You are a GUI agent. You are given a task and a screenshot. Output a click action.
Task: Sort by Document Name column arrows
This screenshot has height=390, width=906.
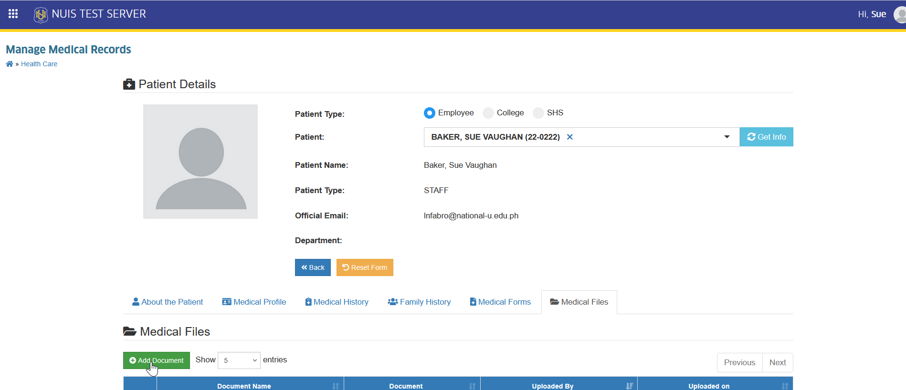pyautogui.click(x=336, y=386)
